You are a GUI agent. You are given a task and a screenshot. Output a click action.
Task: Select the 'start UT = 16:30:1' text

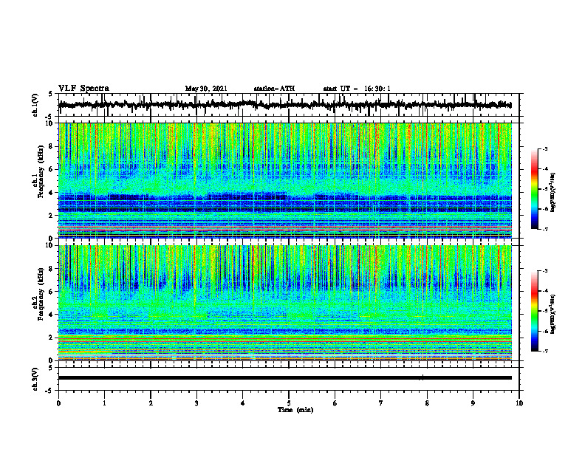click(357, 89)
